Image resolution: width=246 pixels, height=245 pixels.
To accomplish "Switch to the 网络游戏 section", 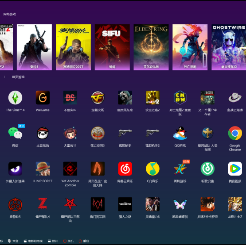I will [x=10, y=14].
